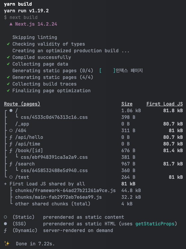Click the ƒ symbol in the Dynamic legend
The height and width of the screenshot is (249, 186).
[x=5, y=231]
